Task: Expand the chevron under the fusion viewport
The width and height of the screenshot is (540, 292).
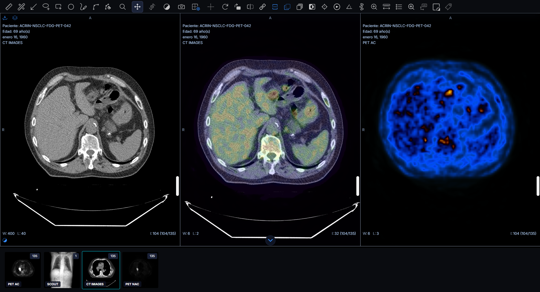Action: click(x=270, y=240)
